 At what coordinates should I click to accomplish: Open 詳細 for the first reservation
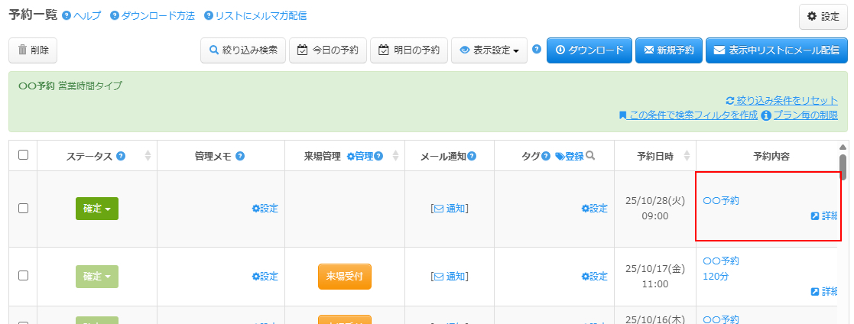(x=824, y=216)
